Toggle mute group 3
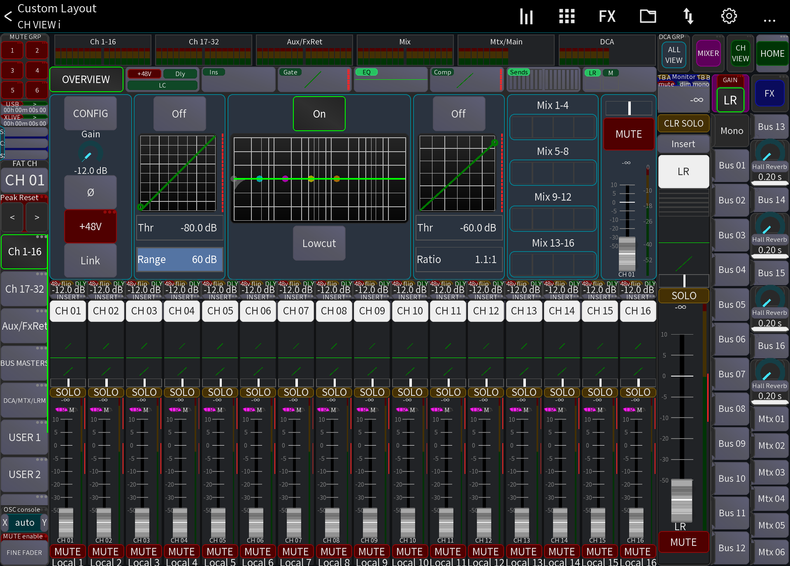Viewport: 790px width, 566px height. point(12,70)
